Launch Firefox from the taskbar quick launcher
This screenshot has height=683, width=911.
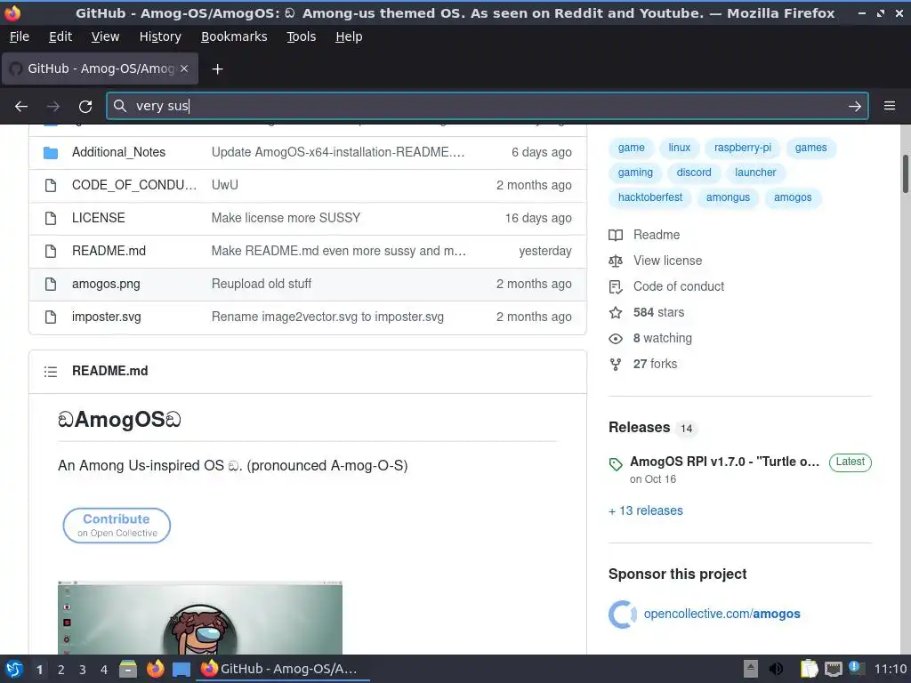155,670
